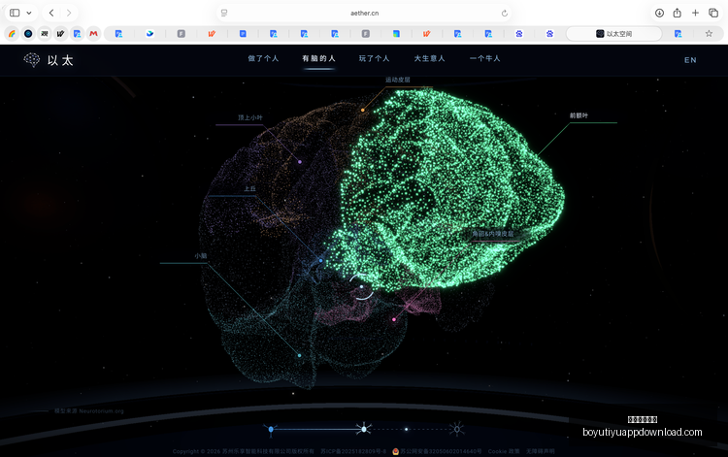The width and height of the screenshot is (728, 457).
Task: Select the small dot on timeline
Action: [407, 429]
